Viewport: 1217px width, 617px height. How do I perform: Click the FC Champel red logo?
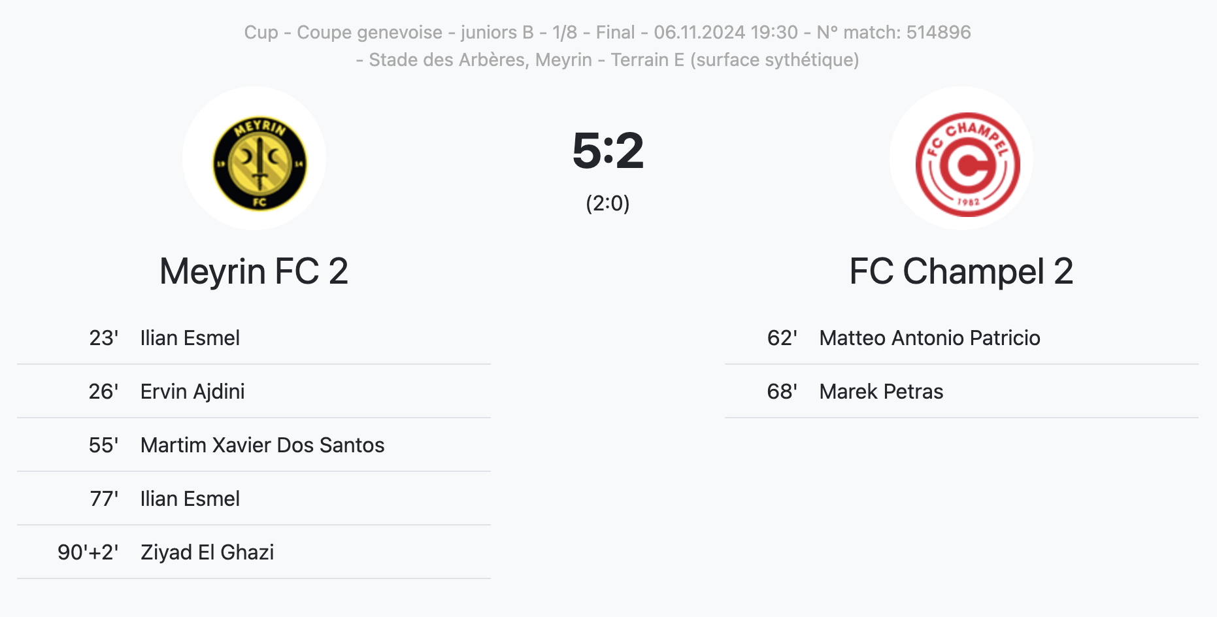(967, 163)
